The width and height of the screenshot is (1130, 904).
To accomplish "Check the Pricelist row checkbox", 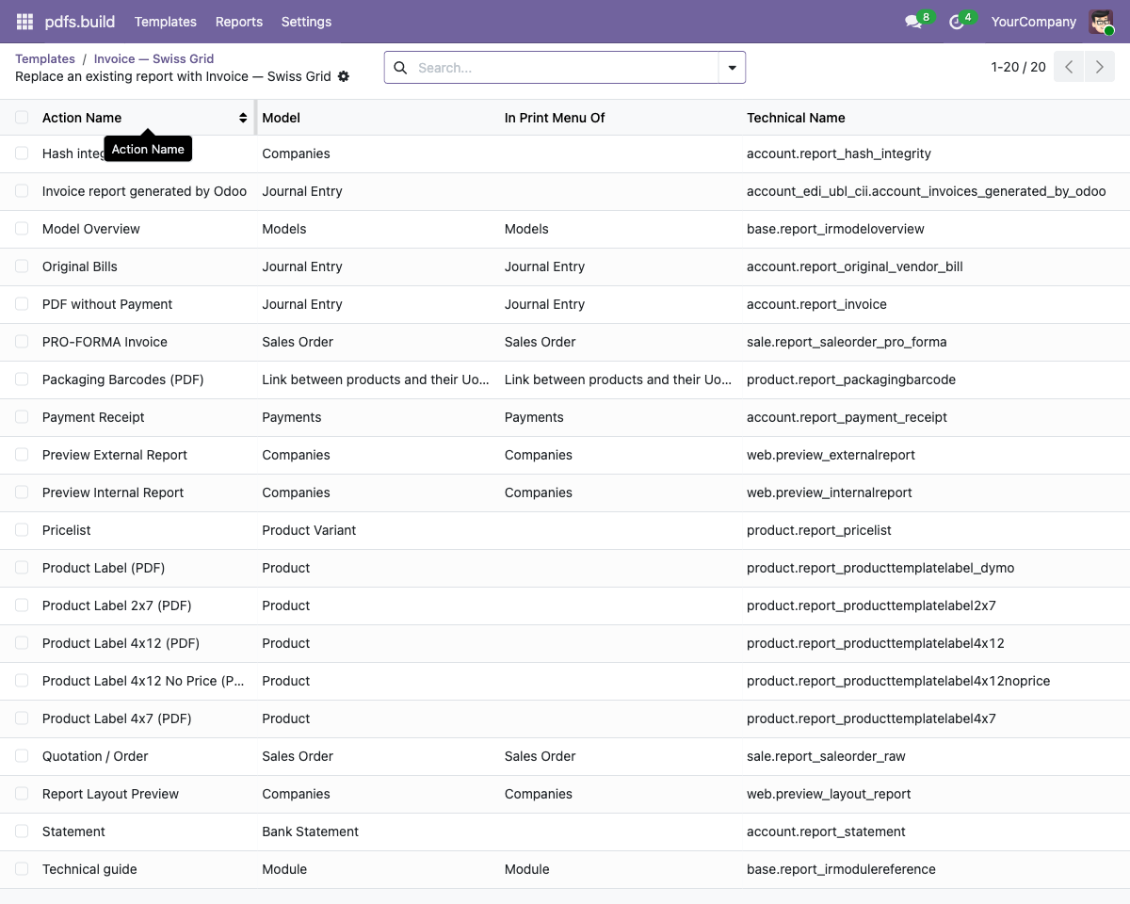I will pyautogui.click(x=22, y=530).
